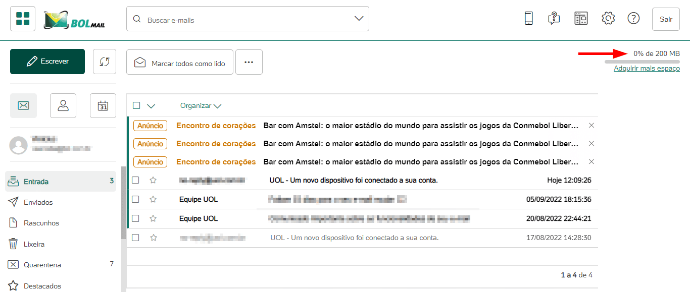690x292 pixels.
Task: Check the 05/09/2022 email checkbox
Action: (135, 199)
